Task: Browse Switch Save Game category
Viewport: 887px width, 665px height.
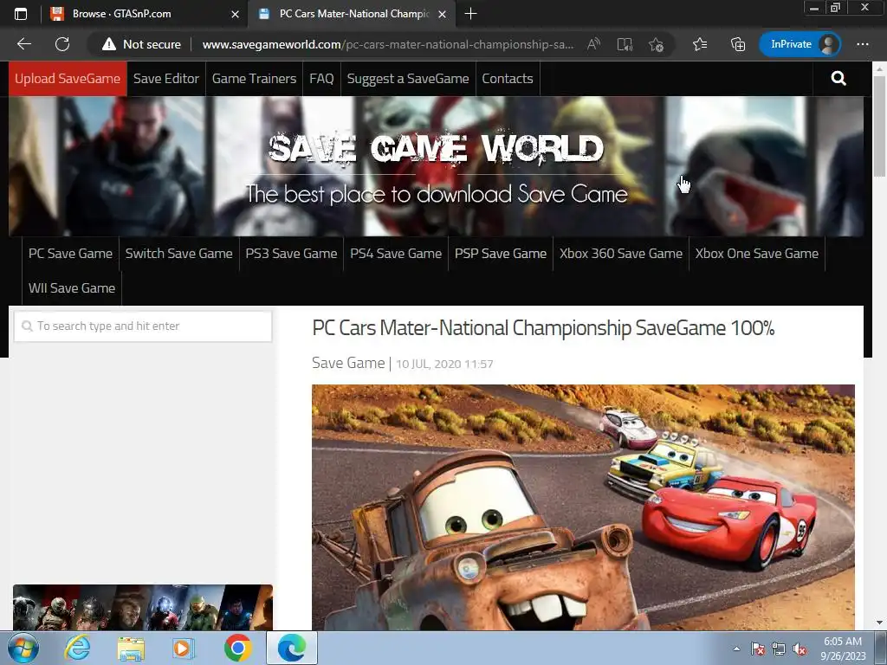Action: pos(178,254)
